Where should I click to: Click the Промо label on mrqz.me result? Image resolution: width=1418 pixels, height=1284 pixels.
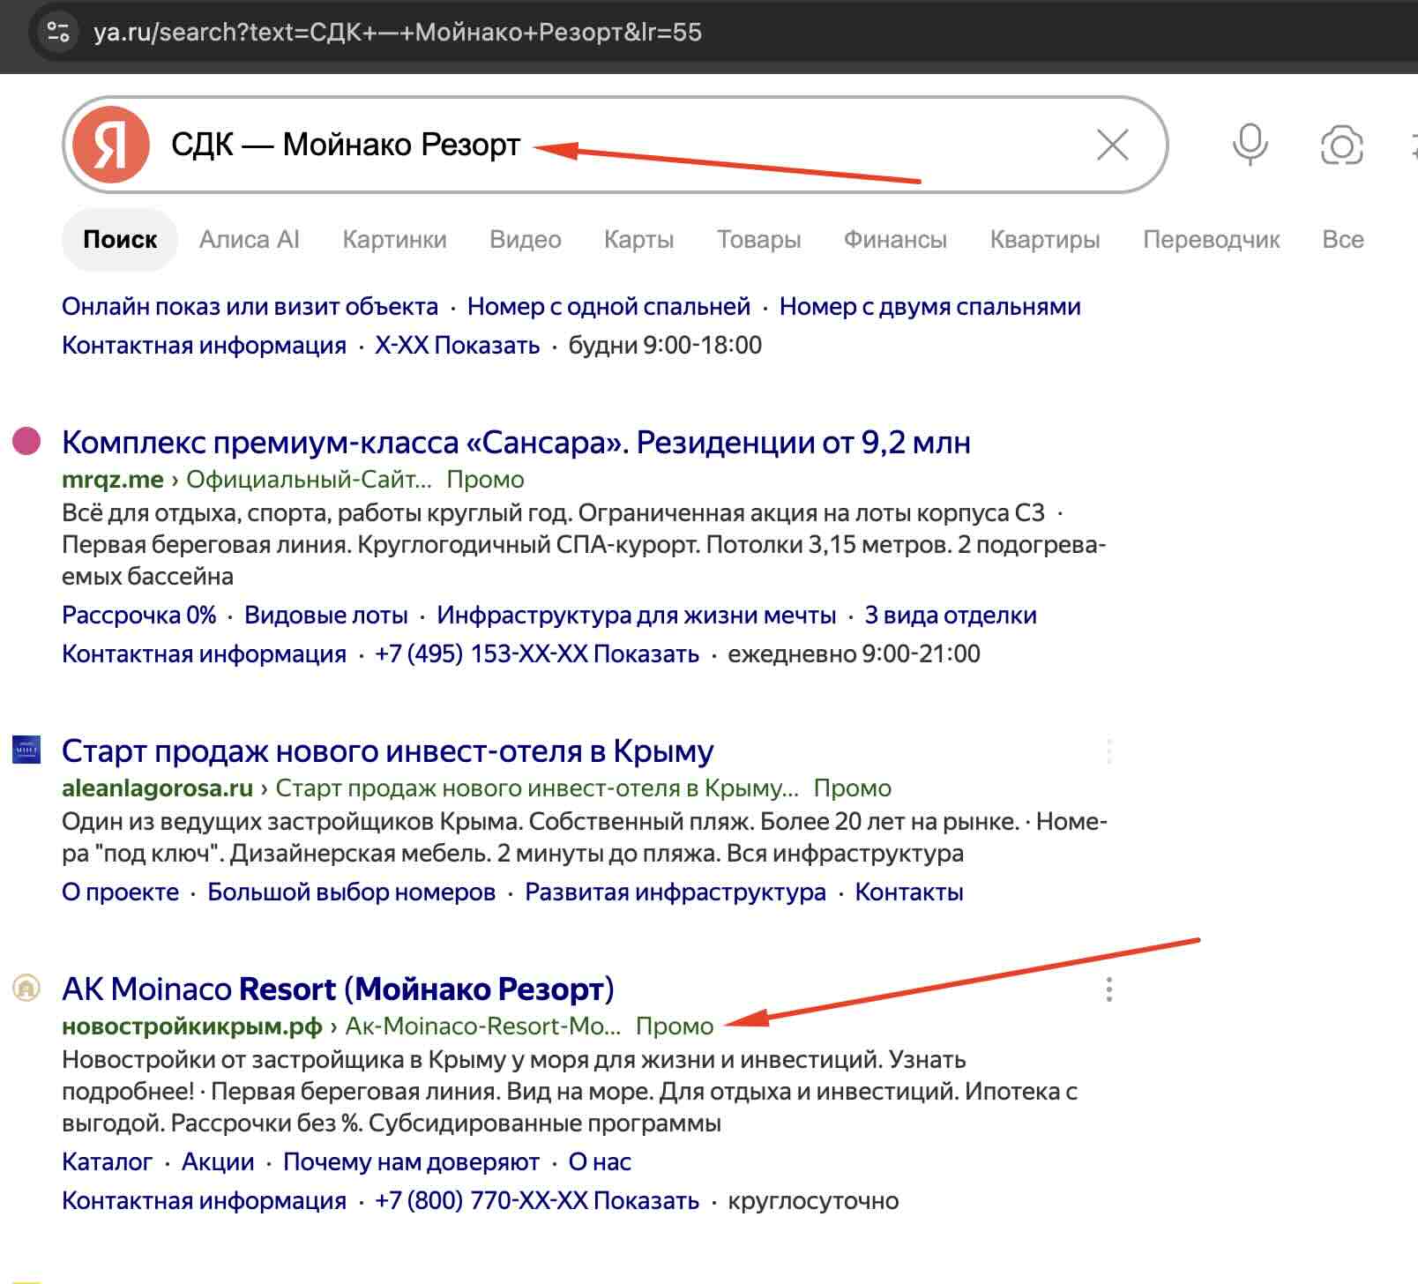(485, 480)
